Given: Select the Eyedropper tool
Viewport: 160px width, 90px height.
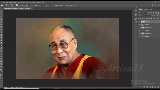Looking at the screenshot, I should (x=1, y=27).
